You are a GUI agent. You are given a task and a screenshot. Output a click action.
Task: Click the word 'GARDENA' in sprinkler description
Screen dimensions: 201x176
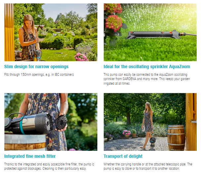[129, 79]
